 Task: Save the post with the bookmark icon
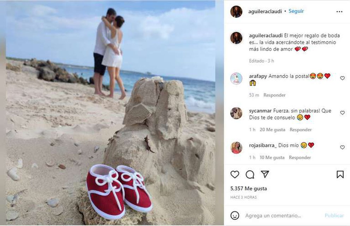click(x=340, y=174)
